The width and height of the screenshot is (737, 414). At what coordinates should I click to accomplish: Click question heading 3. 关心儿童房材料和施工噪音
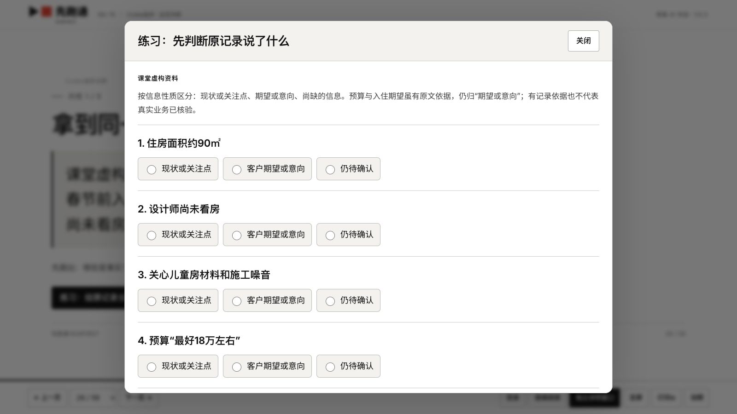204,275
